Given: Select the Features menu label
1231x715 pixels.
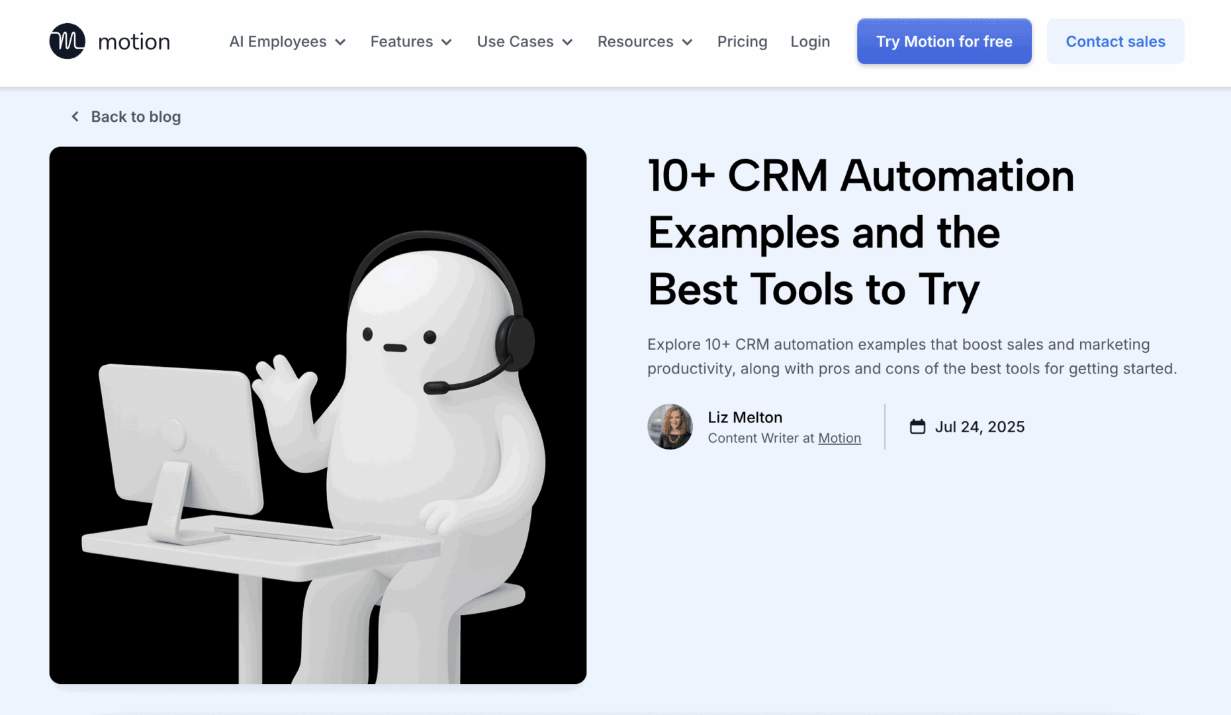Looking at the screenshot, I should (x=401, y=42).
